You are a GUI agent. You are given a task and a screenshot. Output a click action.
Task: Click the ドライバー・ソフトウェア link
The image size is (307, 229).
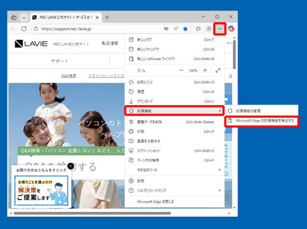coord(106,76)
